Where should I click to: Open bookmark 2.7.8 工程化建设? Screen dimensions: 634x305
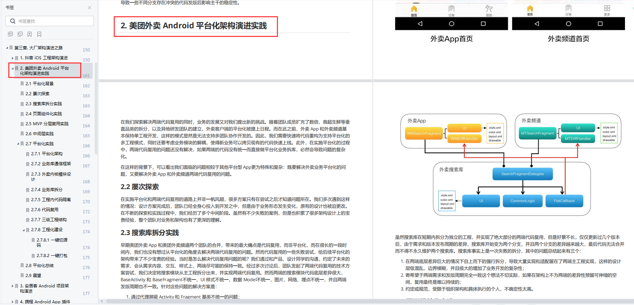tap(47, 230)
